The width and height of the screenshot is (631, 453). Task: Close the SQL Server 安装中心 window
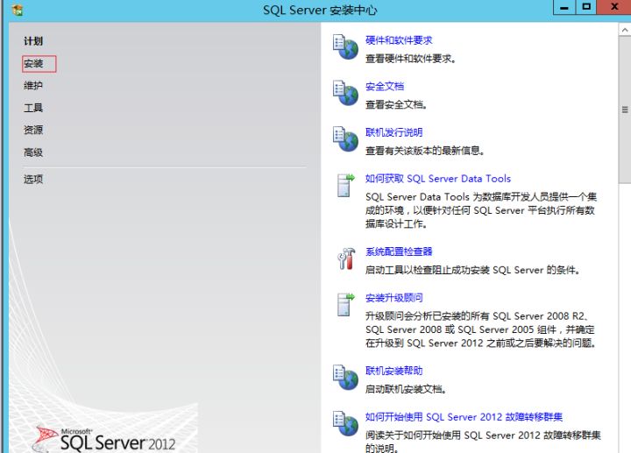click(614, 7)
